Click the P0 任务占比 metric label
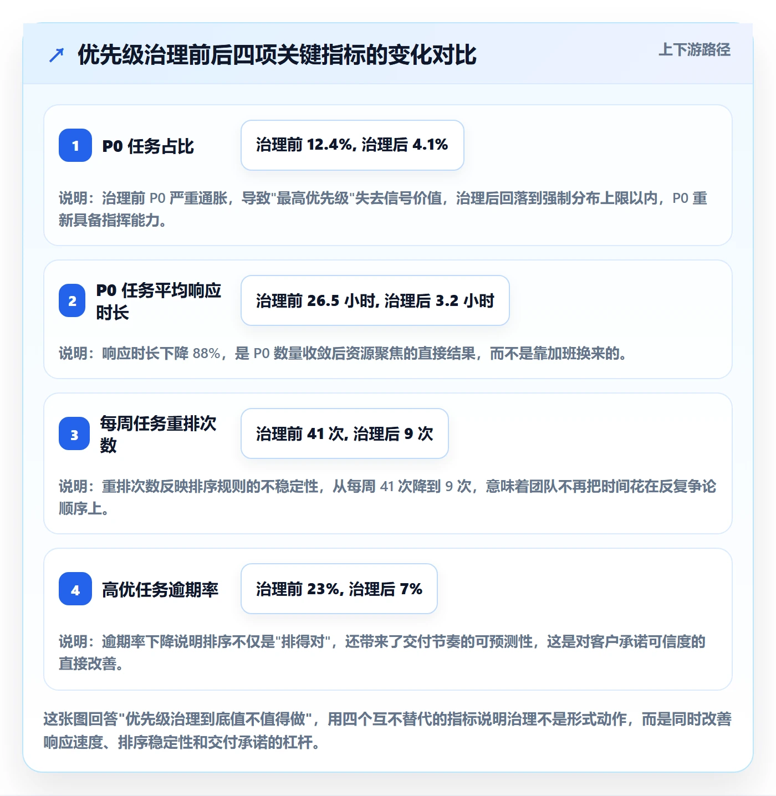 pyautogui.click(x=148, y=146)
